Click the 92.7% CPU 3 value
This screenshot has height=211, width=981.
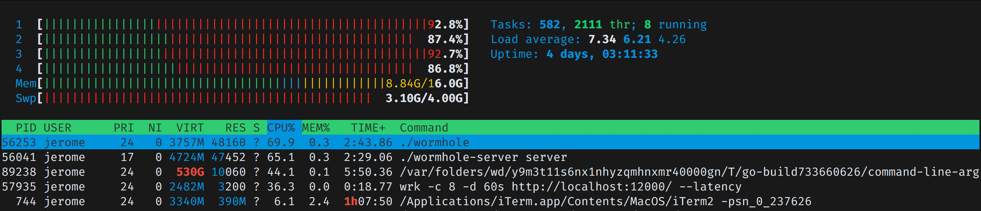coord(445,54)
